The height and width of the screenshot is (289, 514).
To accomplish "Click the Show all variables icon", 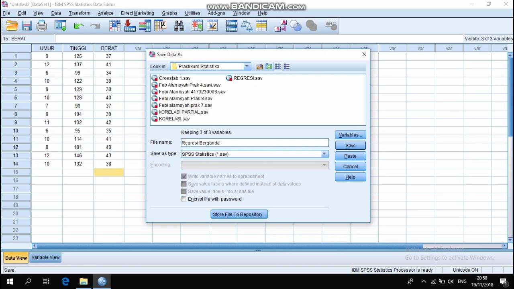I will [312, 26].
